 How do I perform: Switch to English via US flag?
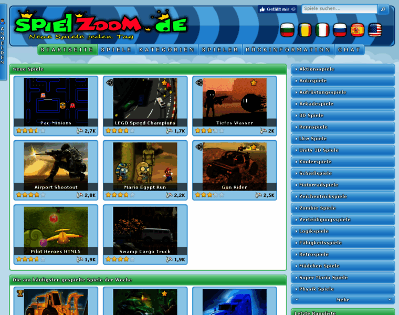point(375,30)
